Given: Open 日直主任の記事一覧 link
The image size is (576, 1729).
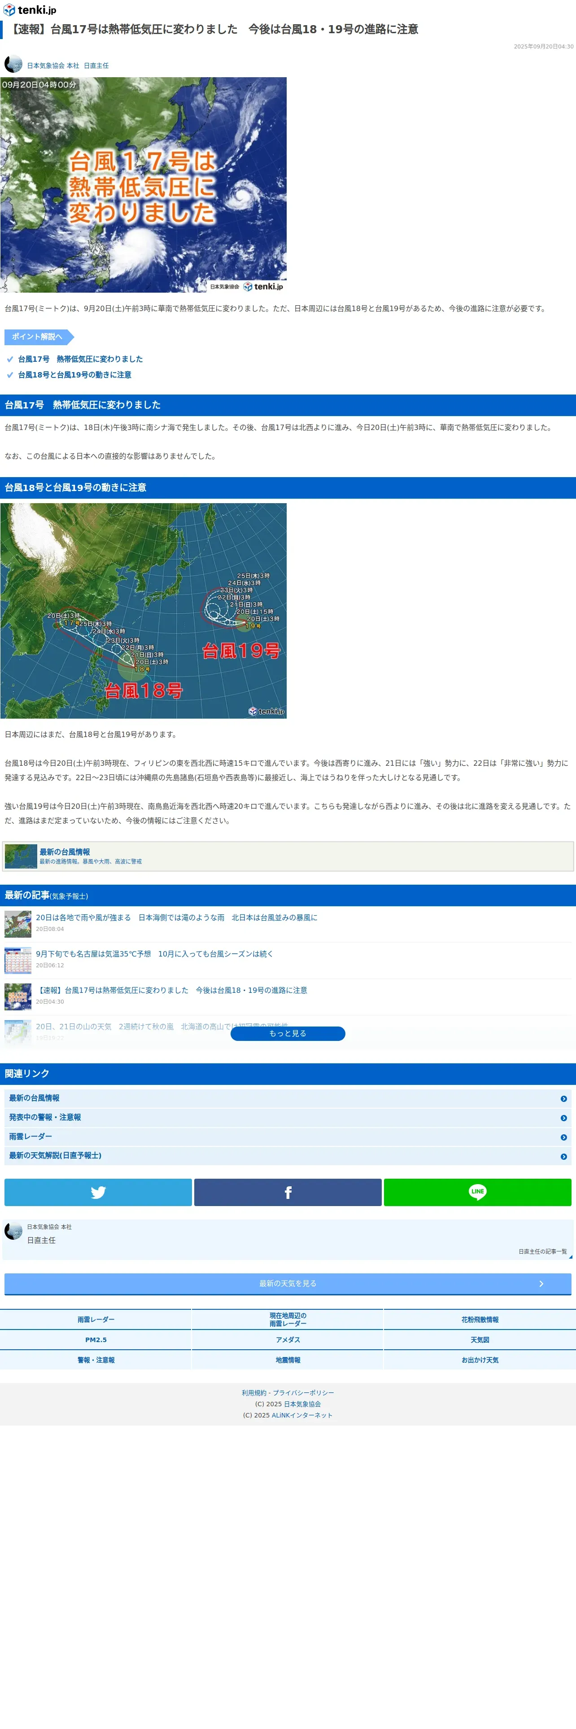Looking at the screenshot, I should tap(542, 1252).
